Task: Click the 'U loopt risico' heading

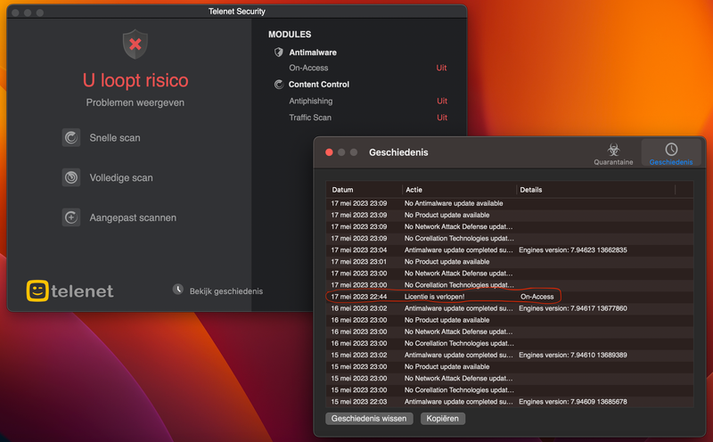Action: tap(135, 80)
